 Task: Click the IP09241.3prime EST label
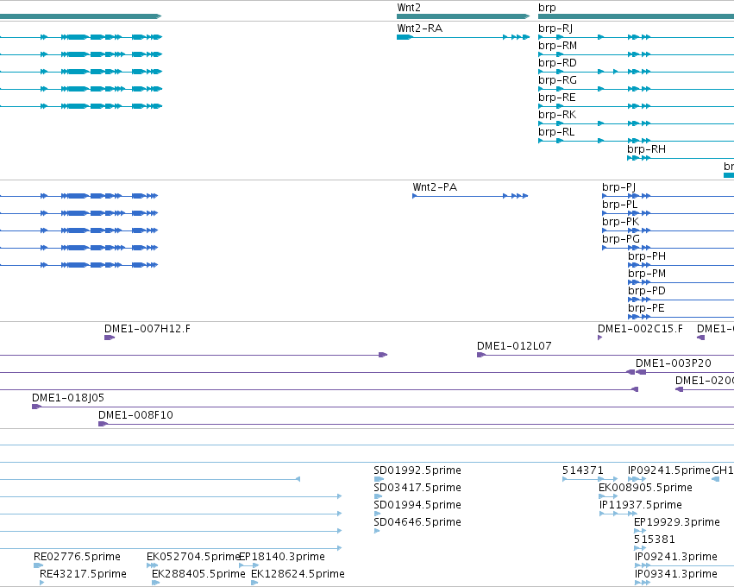676,557
